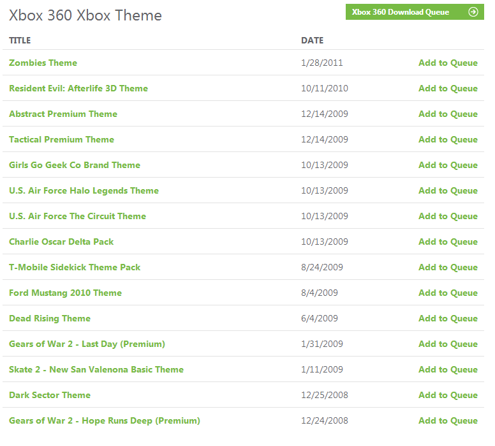Click the date 1/31/2009
495x446 pixels.
tap(322, 344)
